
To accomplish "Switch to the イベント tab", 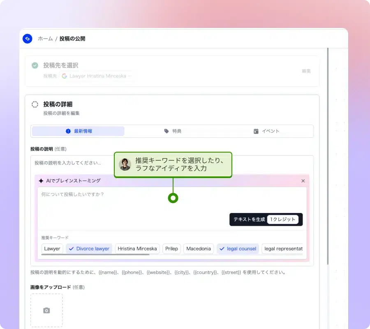I will pyautogui.click(x=266, y=131).
